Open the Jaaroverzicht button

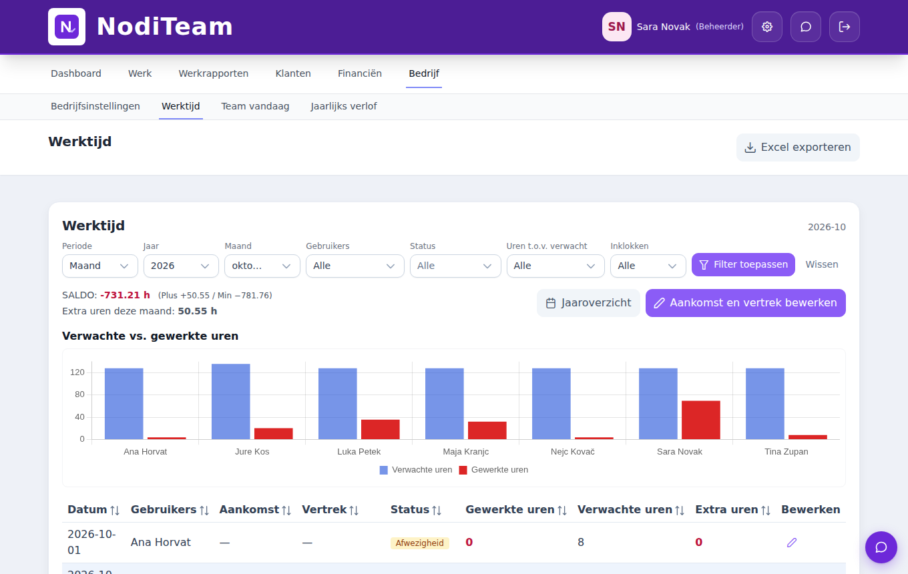point(588,303)
